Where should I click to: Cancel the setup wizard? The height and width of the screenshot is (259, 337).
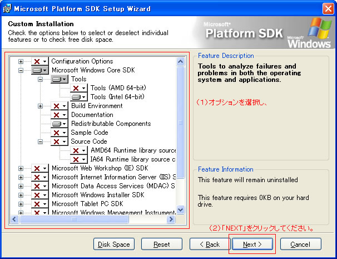pyautogui.click(x=300, y=244)
